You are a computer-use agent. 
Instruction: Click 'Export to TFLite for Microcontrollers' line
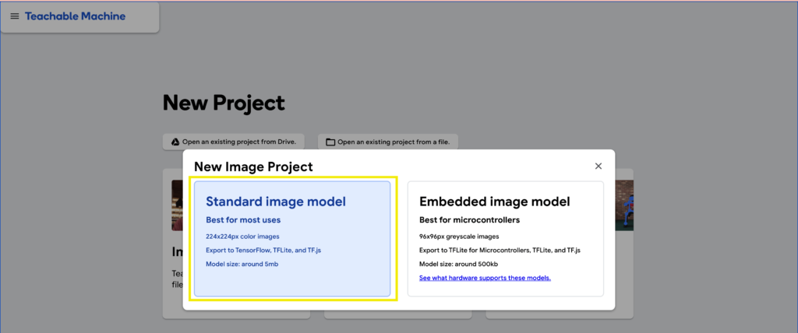[498, 250]
